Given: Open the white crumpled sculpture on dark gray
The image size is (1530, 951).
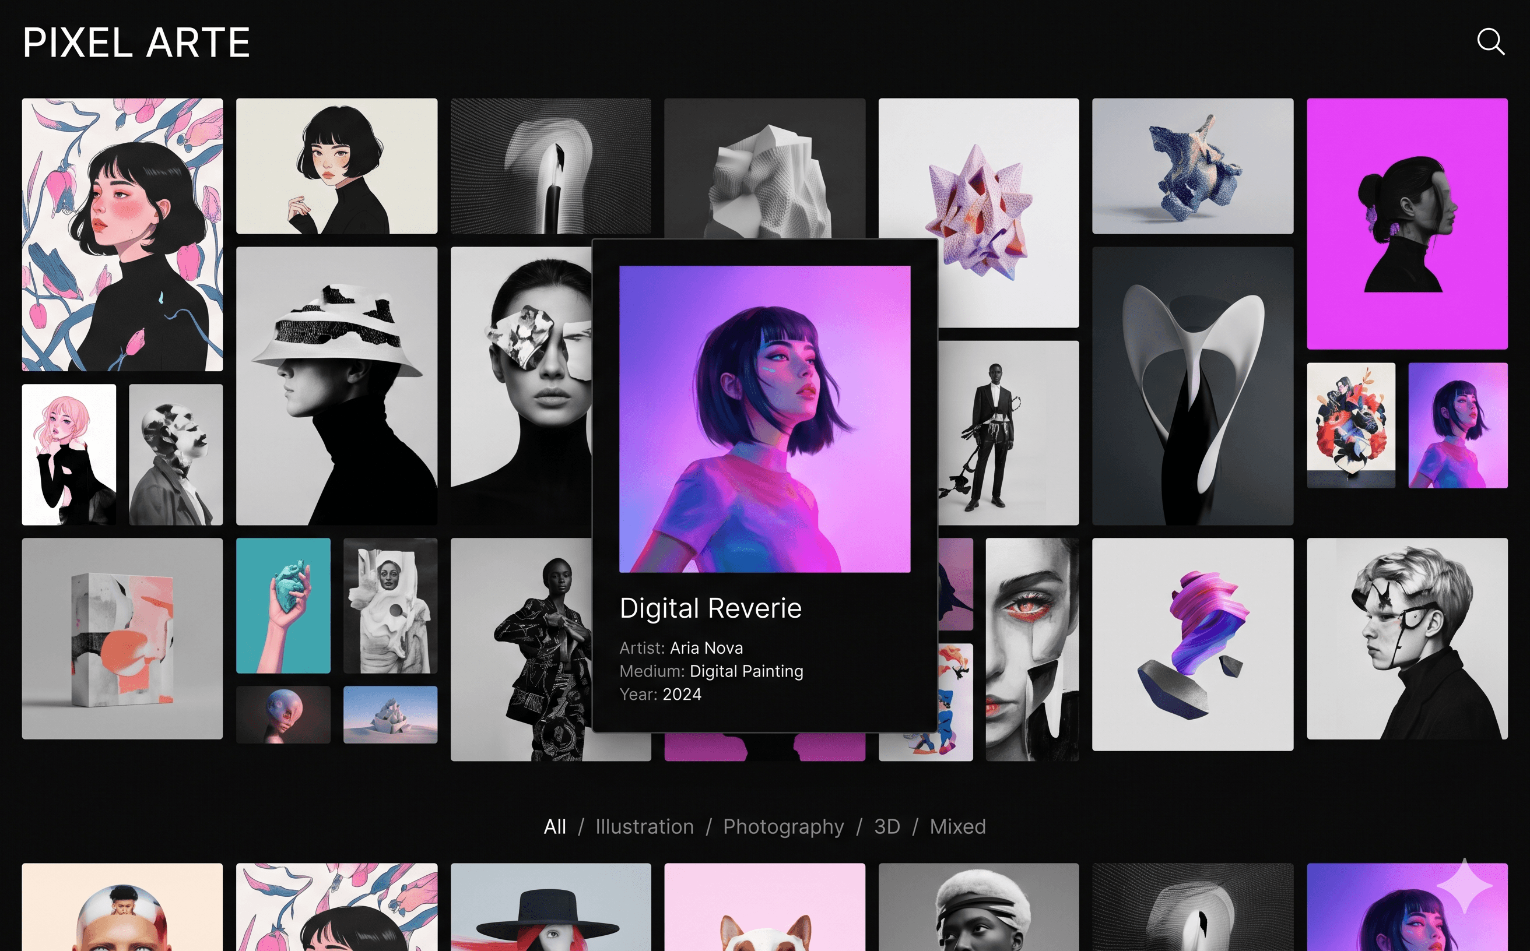Looking at the screenshot, I should coord(764,168).
